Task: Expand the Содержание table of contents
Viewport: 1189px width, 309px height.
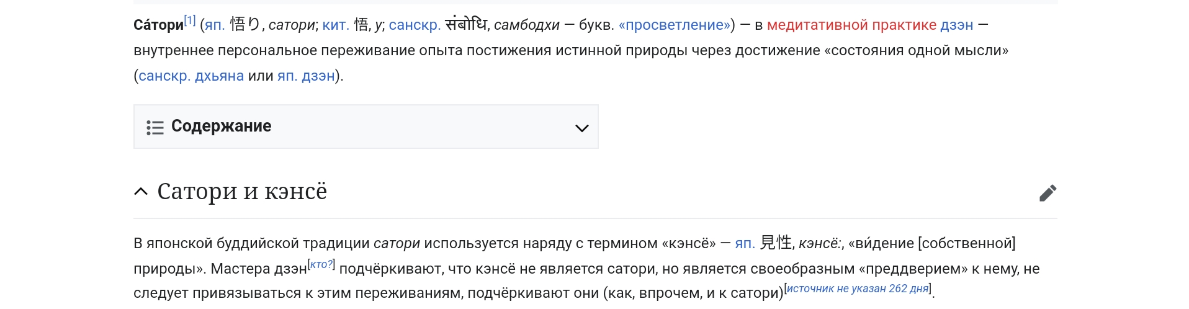Action: (581, 128)
